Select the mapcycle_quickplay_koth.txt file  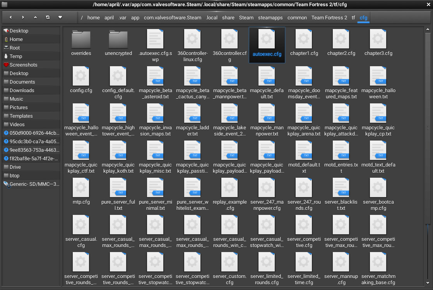point(118,158)
